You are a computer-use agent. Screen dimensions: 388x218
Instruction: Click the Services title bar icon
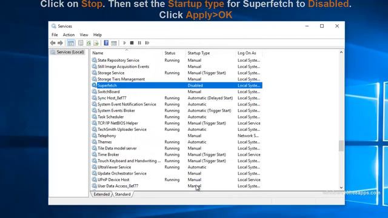coord(54,26)
